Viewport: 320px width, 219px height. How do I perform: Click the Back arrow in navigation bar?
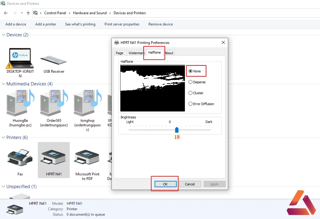pos(6,13)
